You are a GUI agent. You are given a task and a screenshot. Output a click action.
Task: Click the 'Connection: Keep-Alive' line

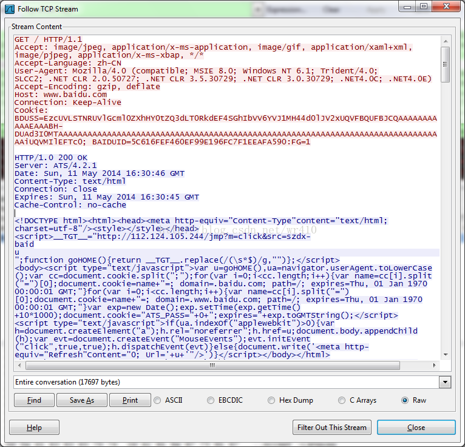point(68,103)
